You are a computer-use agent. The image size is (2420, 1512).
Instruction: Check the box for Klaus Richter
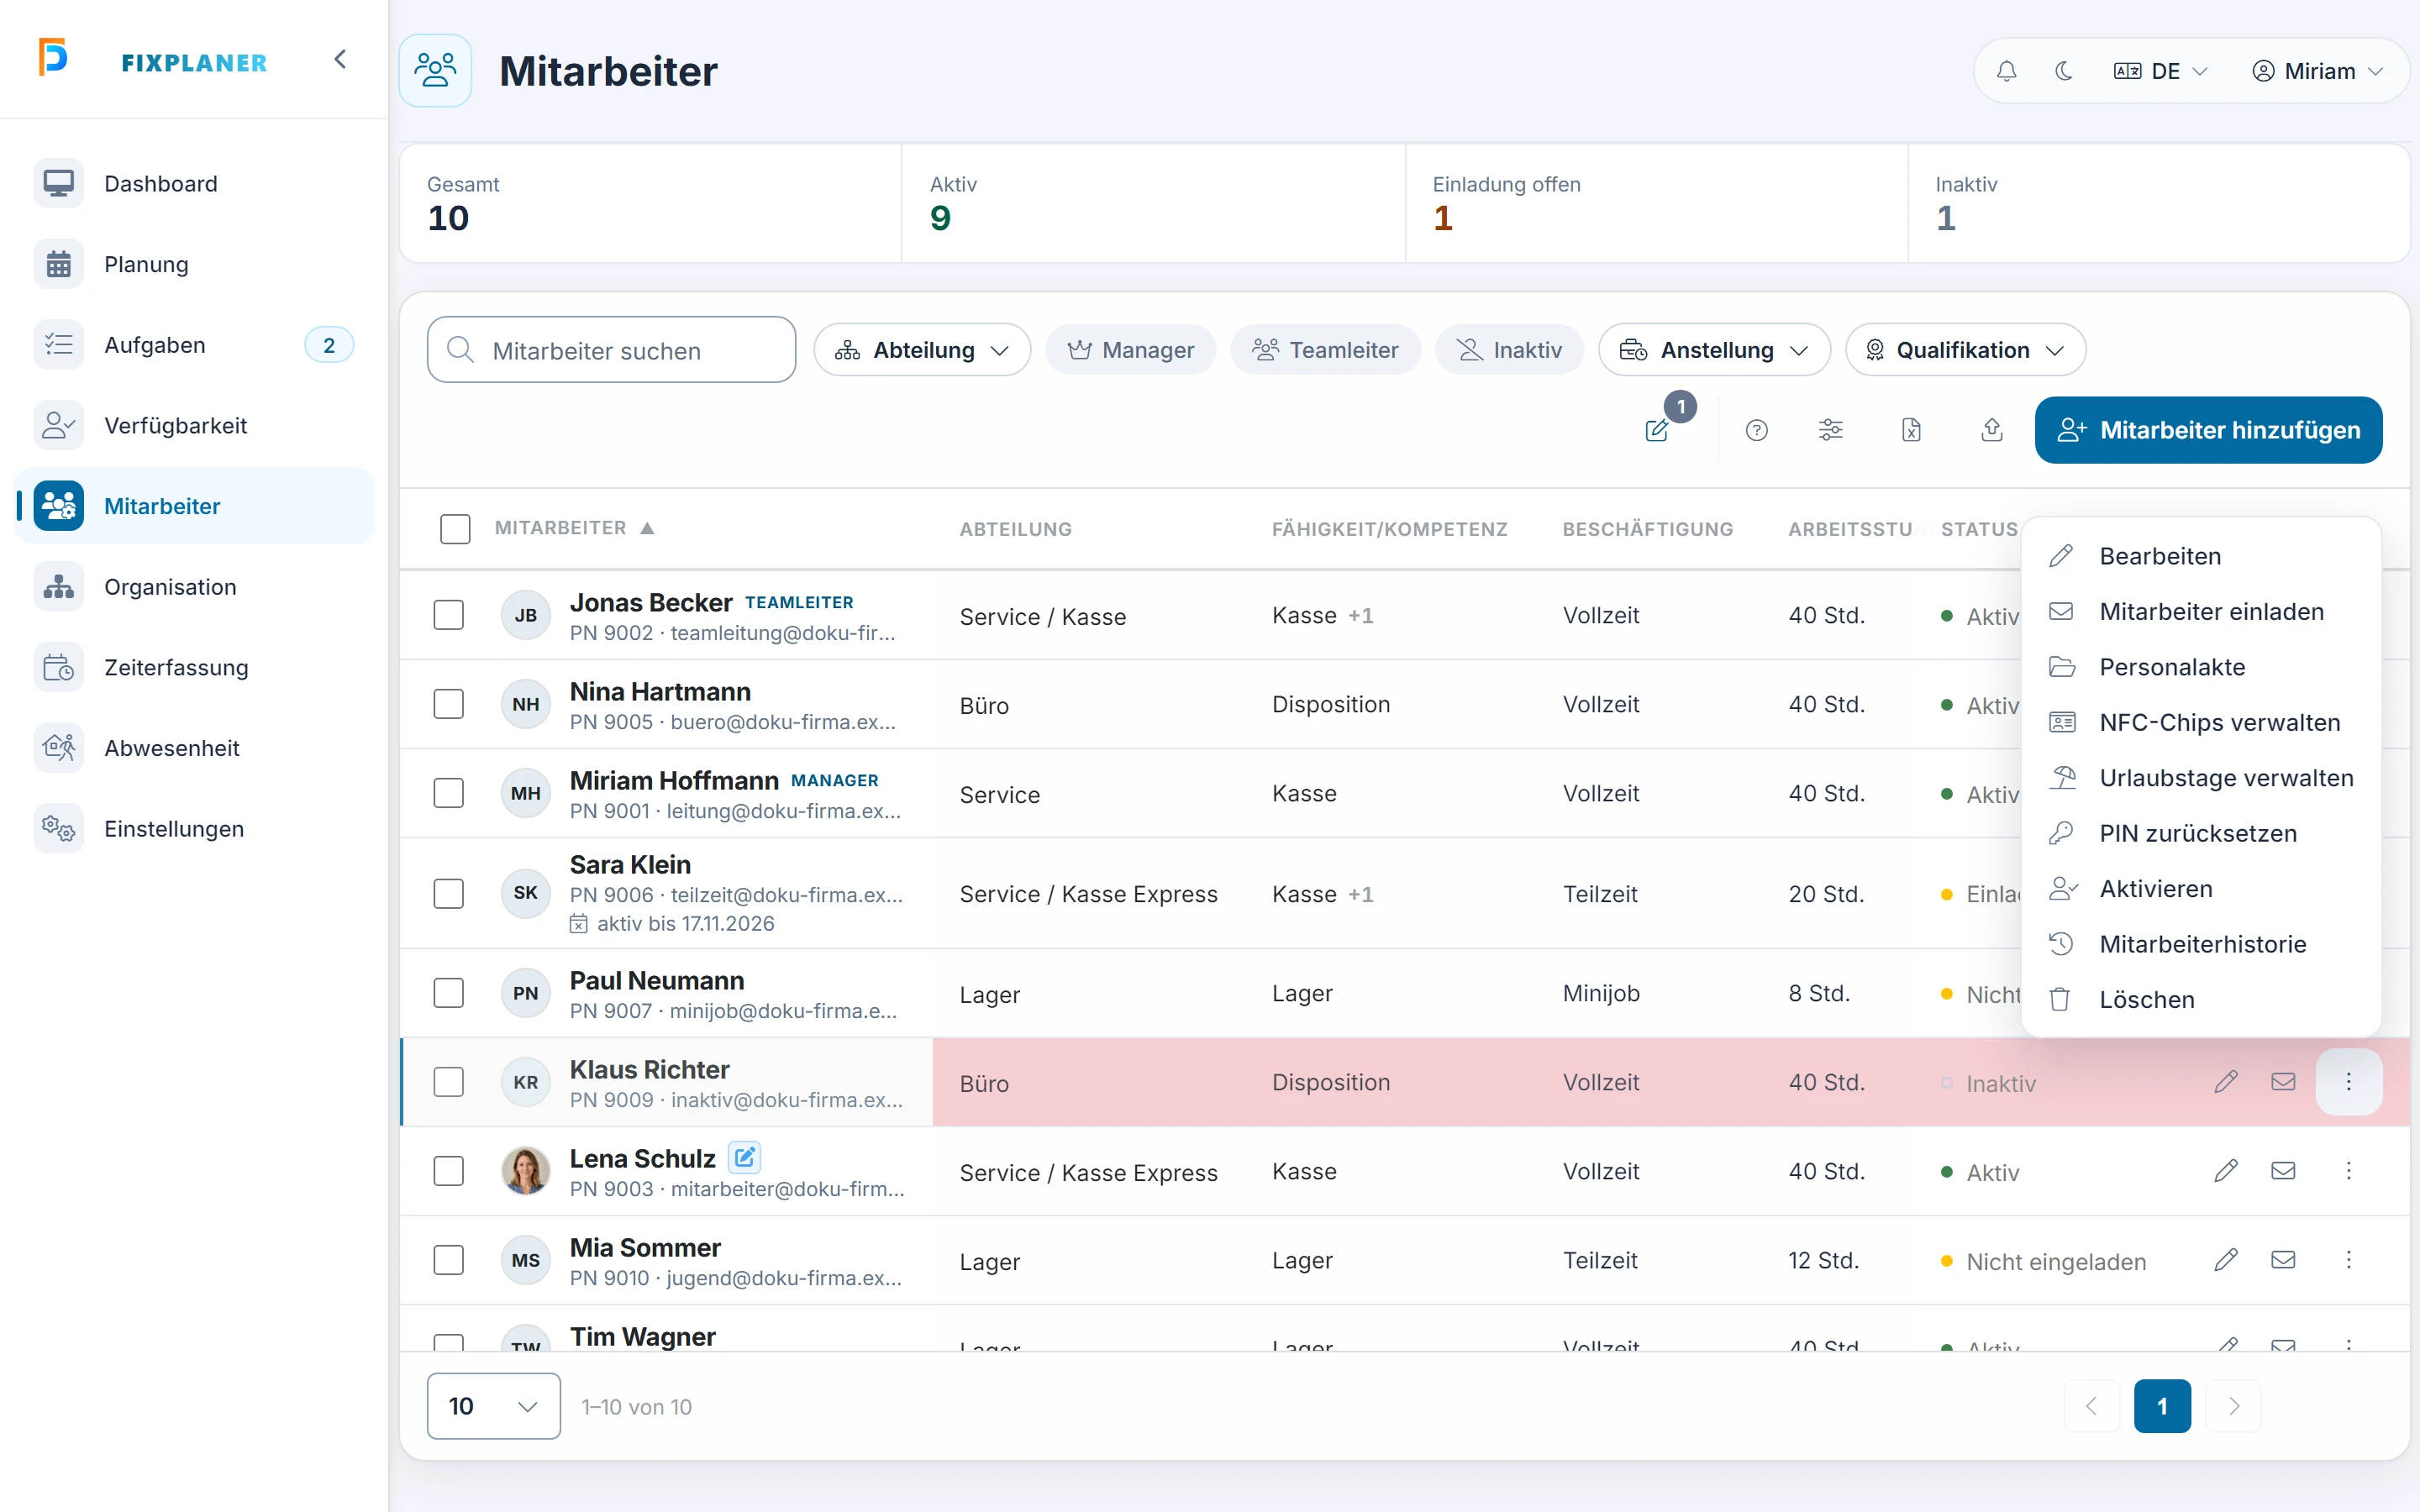pos(449,1082)
